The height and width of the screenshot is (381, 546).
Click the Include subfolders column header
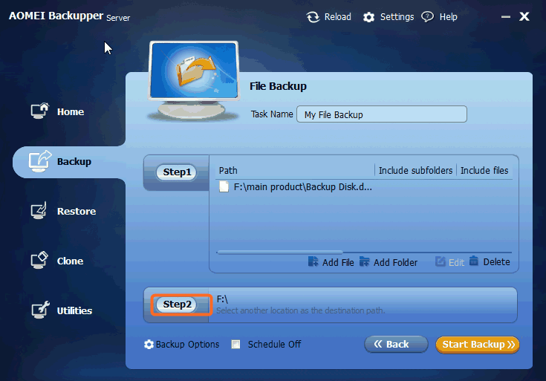(x=415, y=171)
